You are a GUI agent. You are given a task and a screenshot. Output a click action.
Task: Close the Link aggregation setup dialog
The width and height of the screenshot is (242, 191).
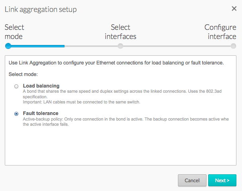tap(234, 8)
